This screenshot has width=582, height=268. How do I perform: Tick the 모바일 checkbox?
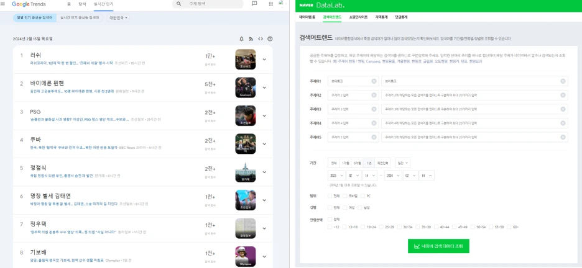click(x=344, y=196)
